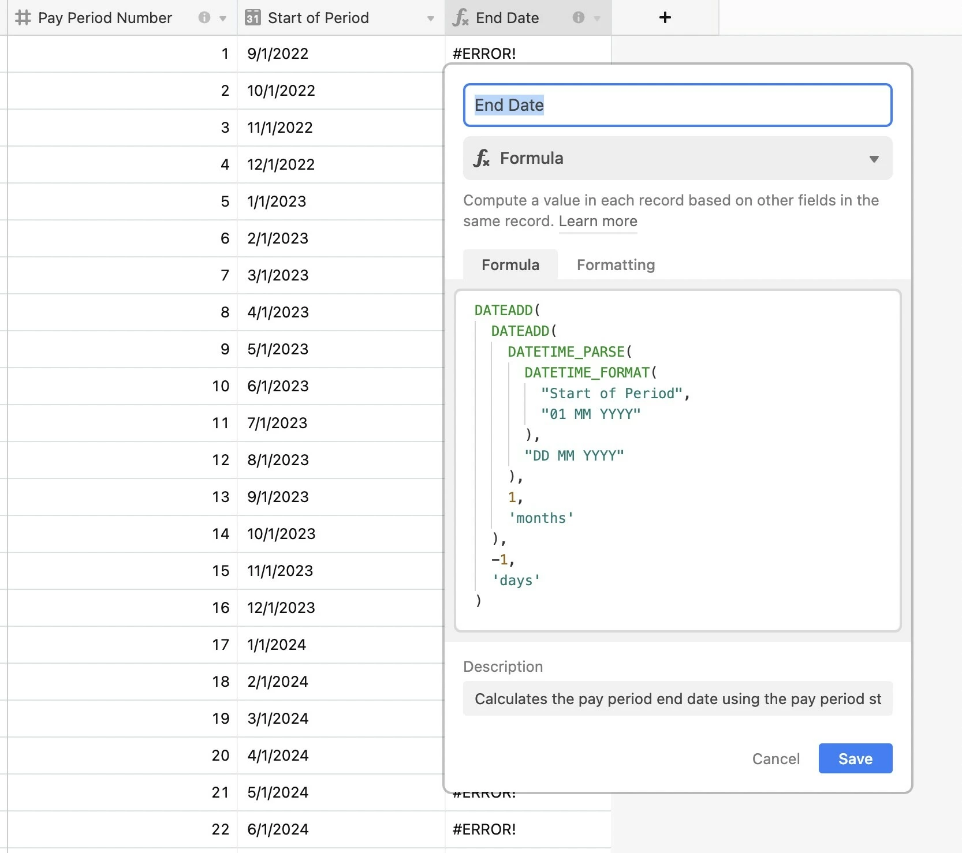This screenshot has height=853, width=962.
Task: Open the Pay Period Number column dropdown arrow
Action: [223, 18]
